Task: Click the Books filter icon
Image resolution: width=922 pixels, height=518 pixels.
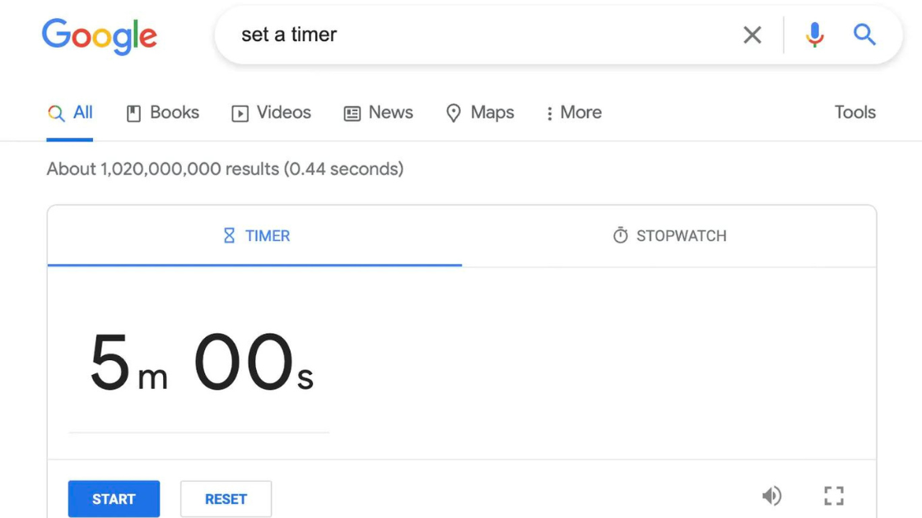Action: pos(133,113)
